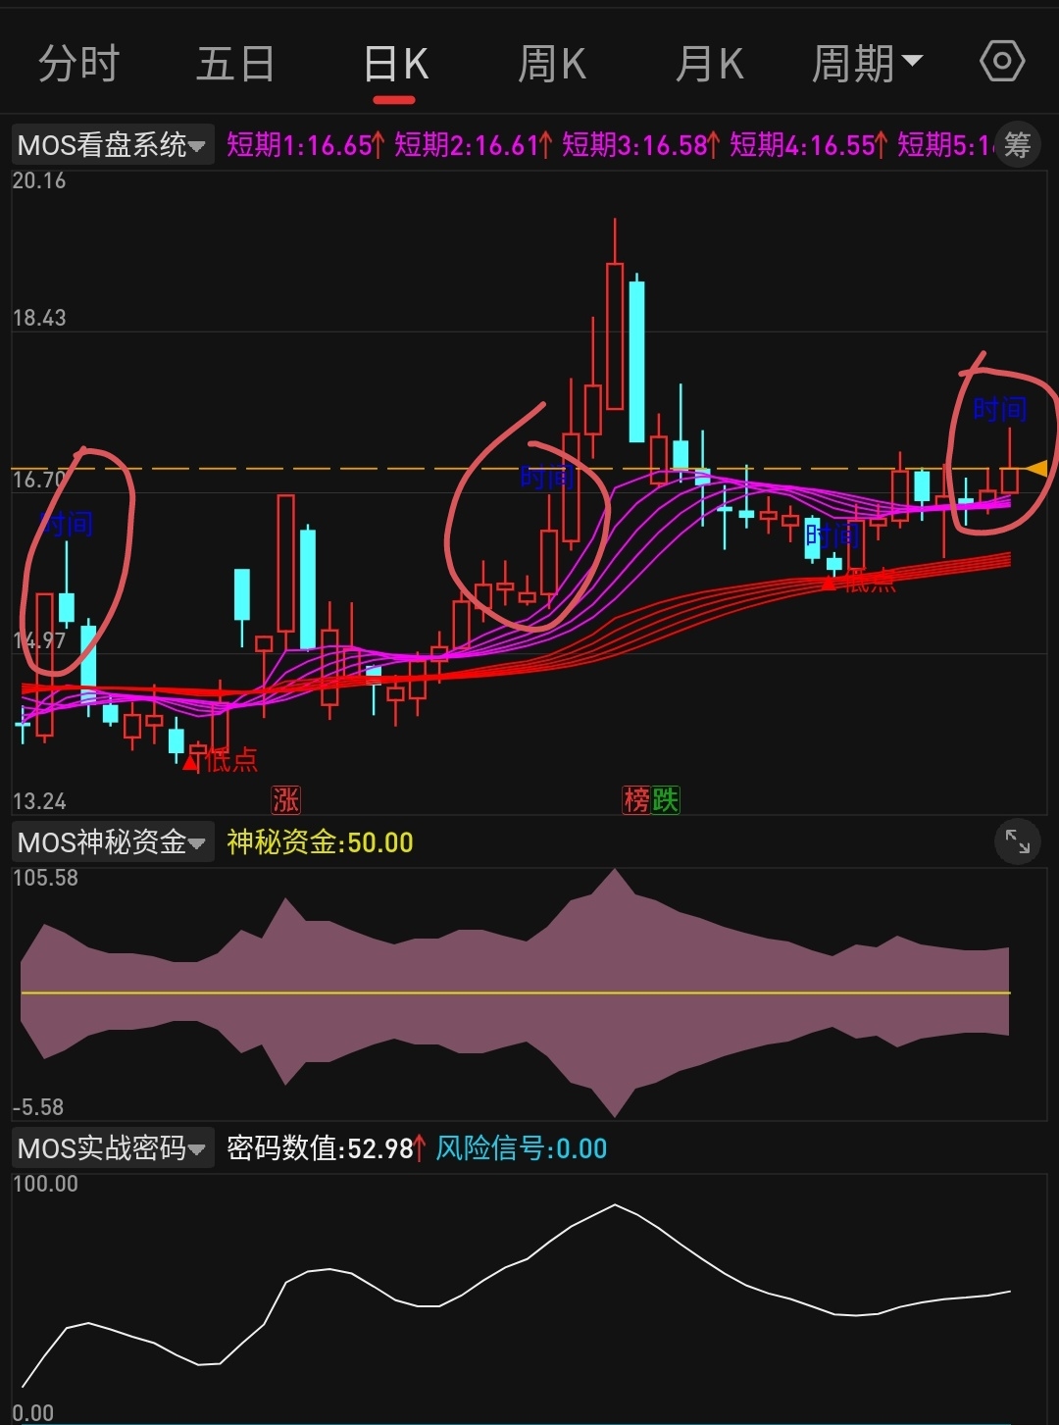The height and width of the screenshot is (1425, 1059).
Task: Tap the 短期3:16.58 indicator value
Action: [641, 145]
